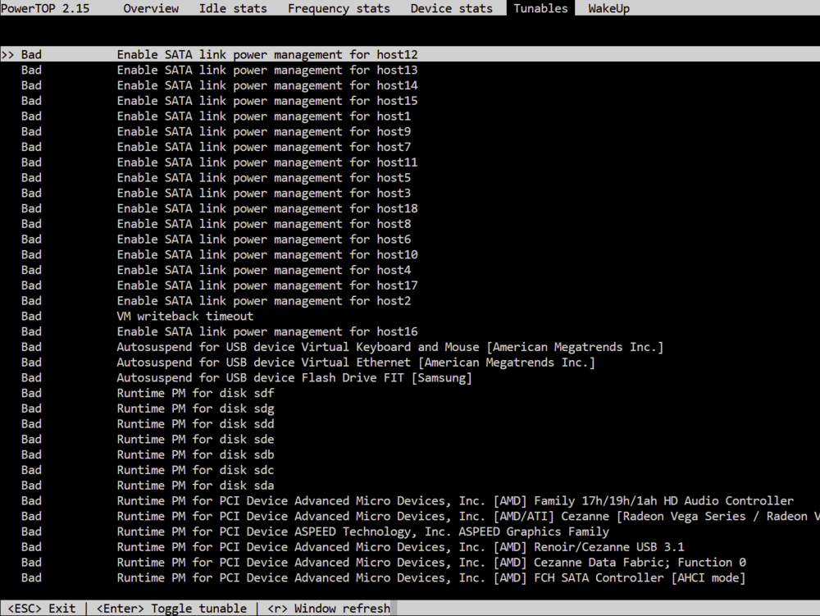Select SATA link power management for host15

click(267, 101)
